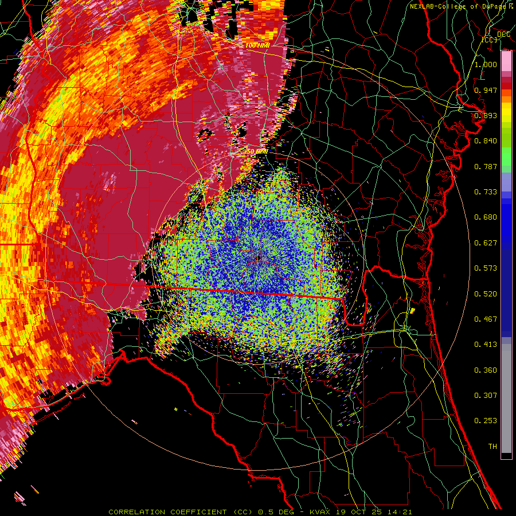Image resolution: width=516 pixels, height=516 pixels.
Task: Select the 0.360 scale value
Action: point(486,370)
